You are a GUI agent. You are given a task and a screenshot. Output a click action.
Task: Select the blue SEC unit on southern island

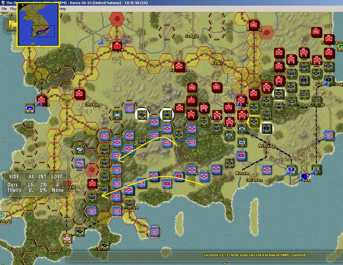[x=155, y=232]
